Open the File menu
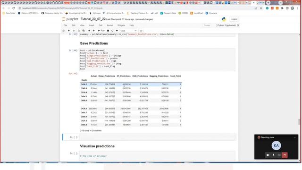 (x=65, y=25)
